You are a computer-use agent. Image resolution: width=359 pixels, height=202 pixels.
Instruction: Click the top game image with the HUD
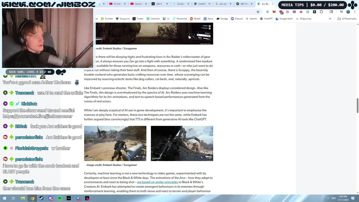(x=154, y=34)
